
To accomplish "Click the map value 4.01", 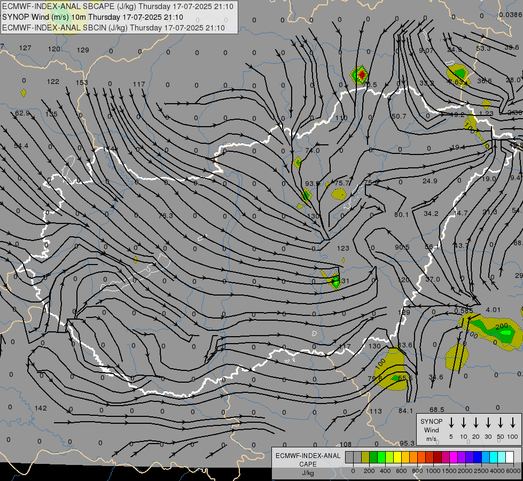I will coord(493,310).
